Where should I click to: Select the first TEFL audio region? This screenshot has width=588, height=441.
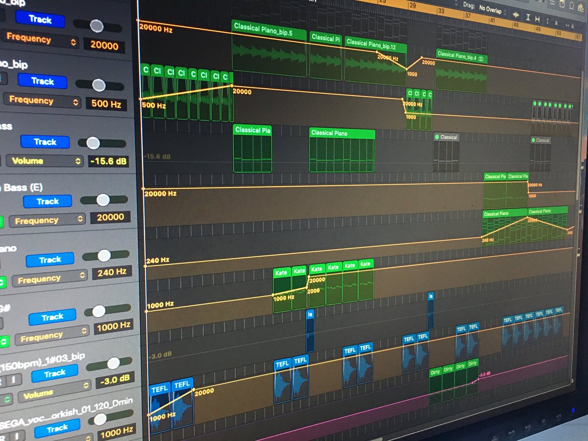point(160,407)
